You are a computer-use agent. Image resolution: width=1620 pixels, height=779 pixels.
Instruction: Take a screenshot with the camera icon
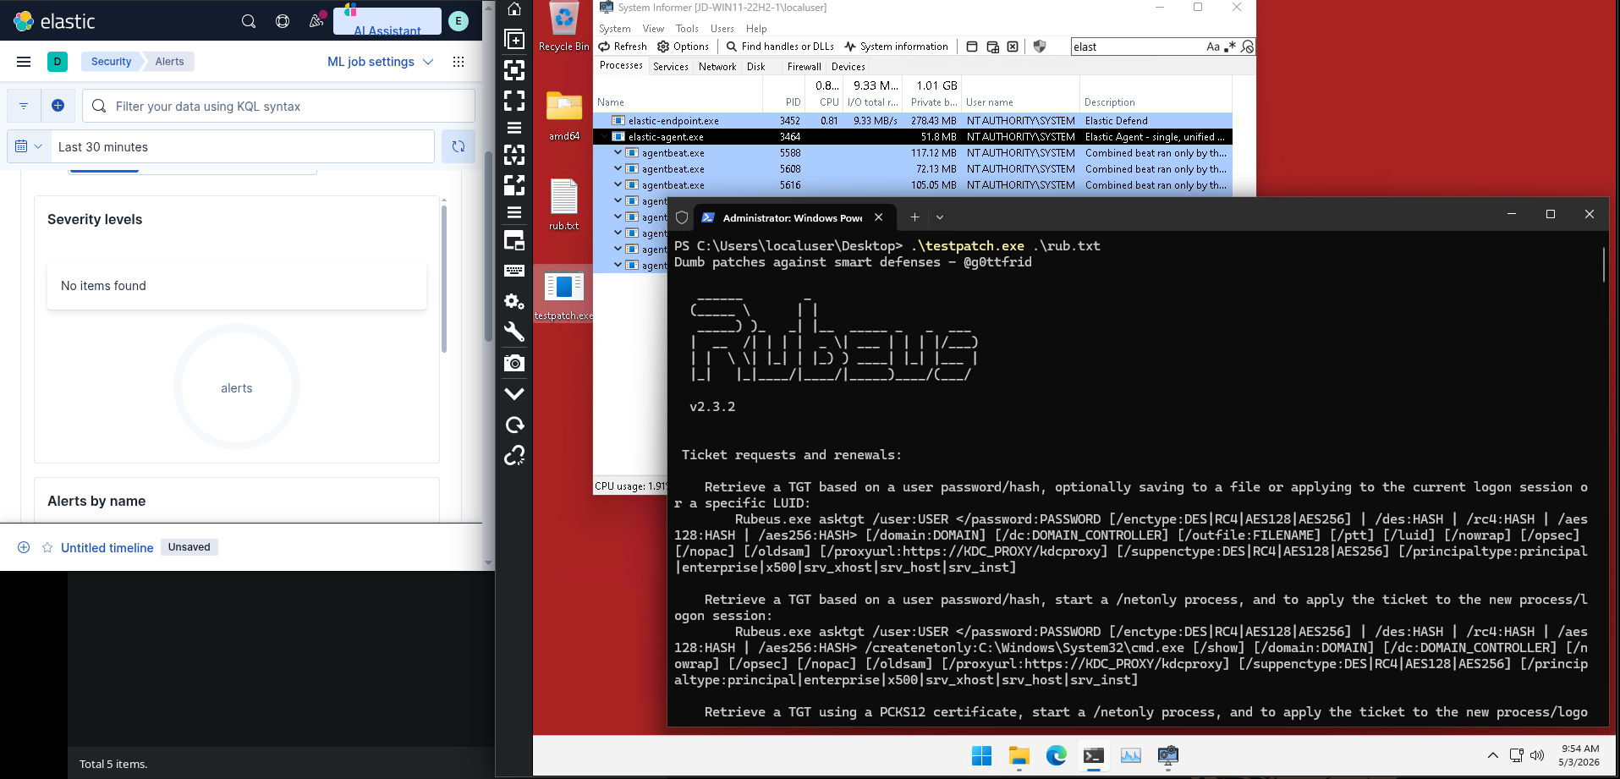point(514,363)
